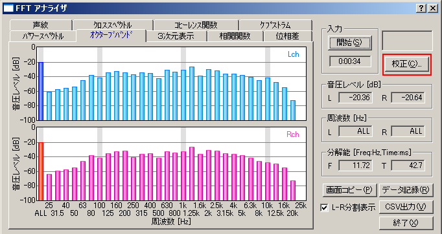
Task: Switch to the 位相差 tab
Action: click(287, 36)
